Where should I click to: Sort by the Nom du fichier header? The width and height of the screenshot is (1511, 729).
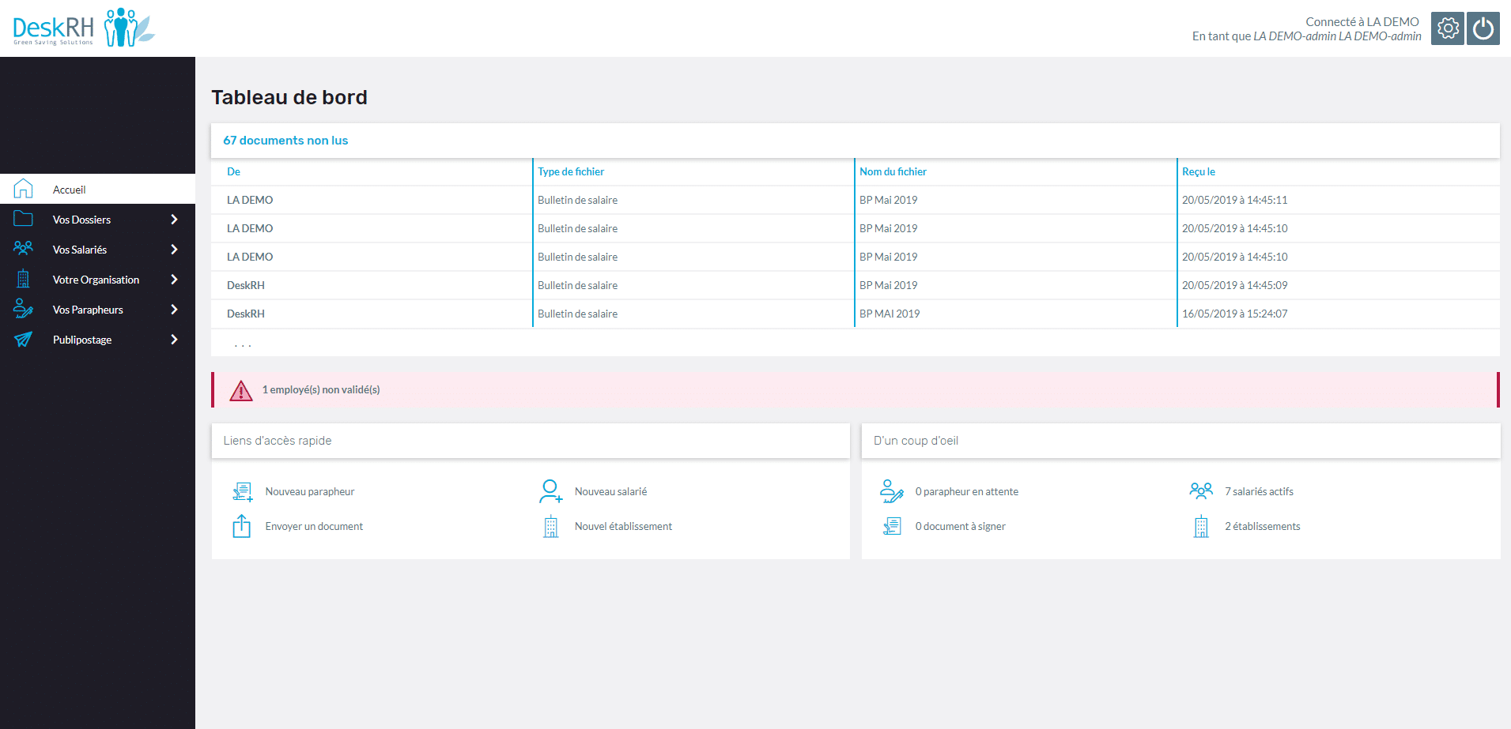click(x=893, y=171)
